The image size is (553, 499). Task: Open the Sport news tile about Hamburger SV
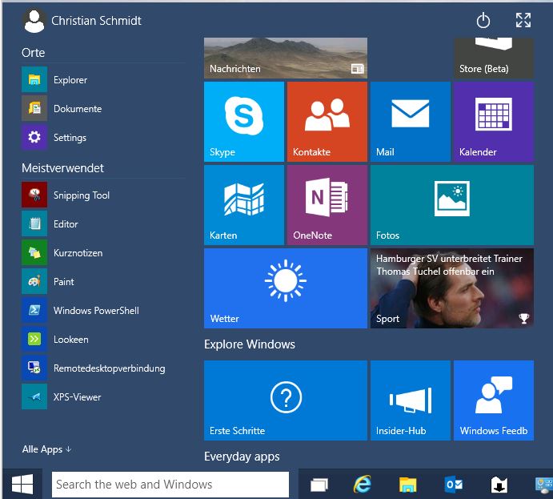pyautogui.click(x=451, y=288)
